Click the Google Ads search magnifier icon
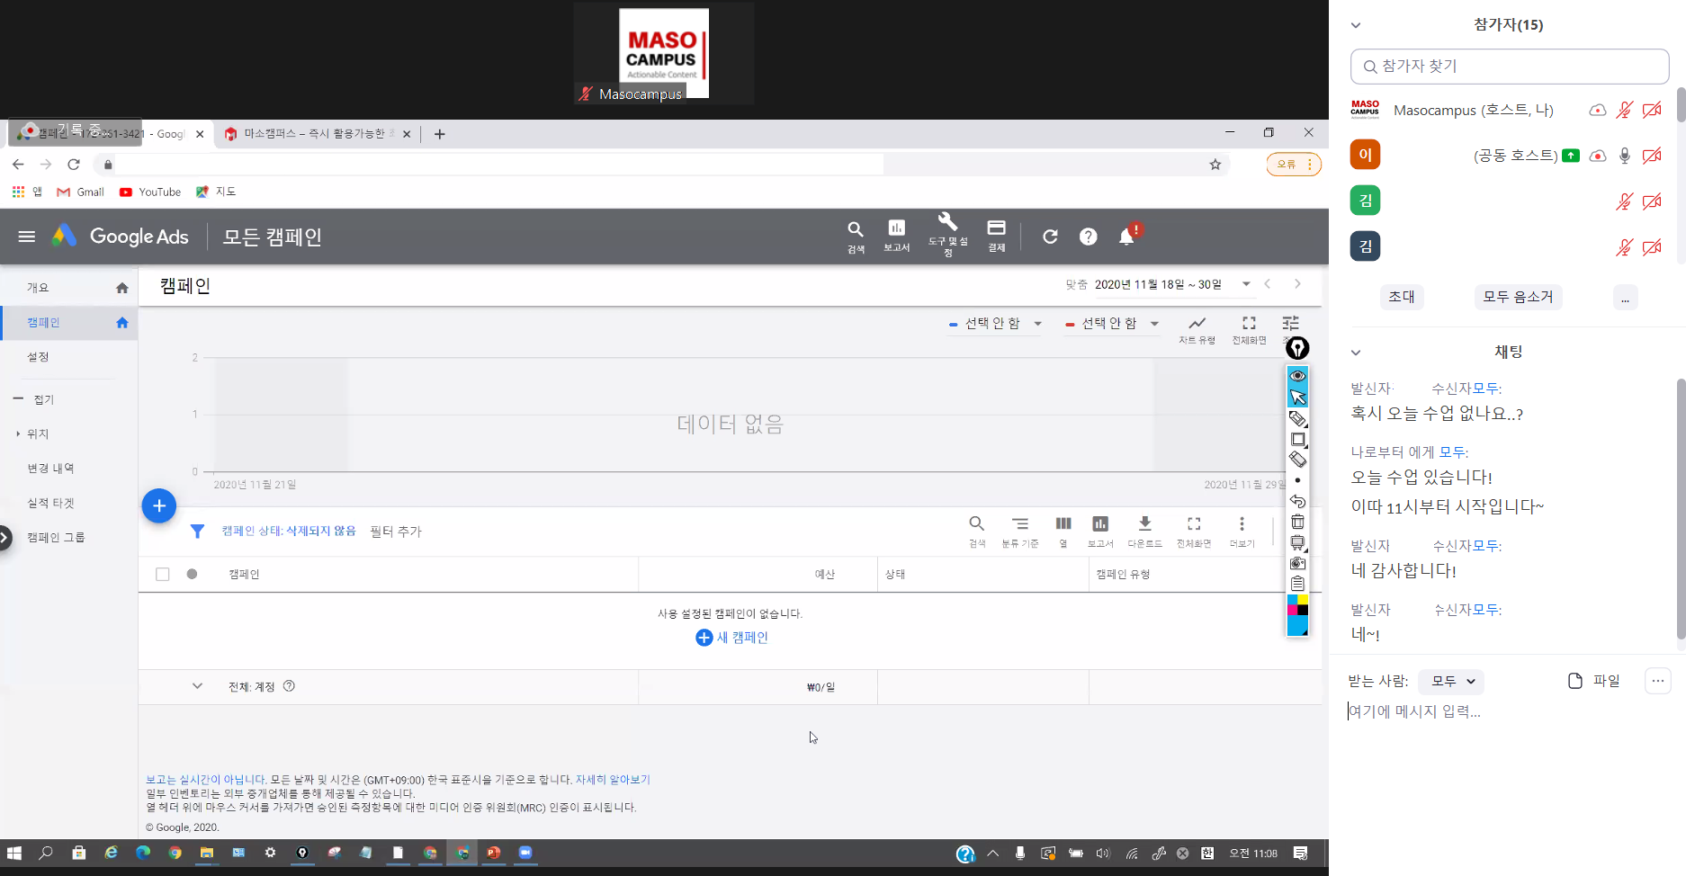 (855, 230)
